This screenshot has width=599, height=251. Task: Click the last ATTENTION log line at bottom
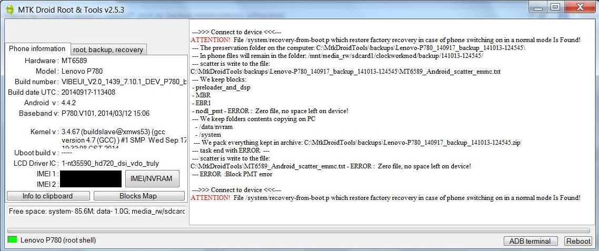(385, 197)
